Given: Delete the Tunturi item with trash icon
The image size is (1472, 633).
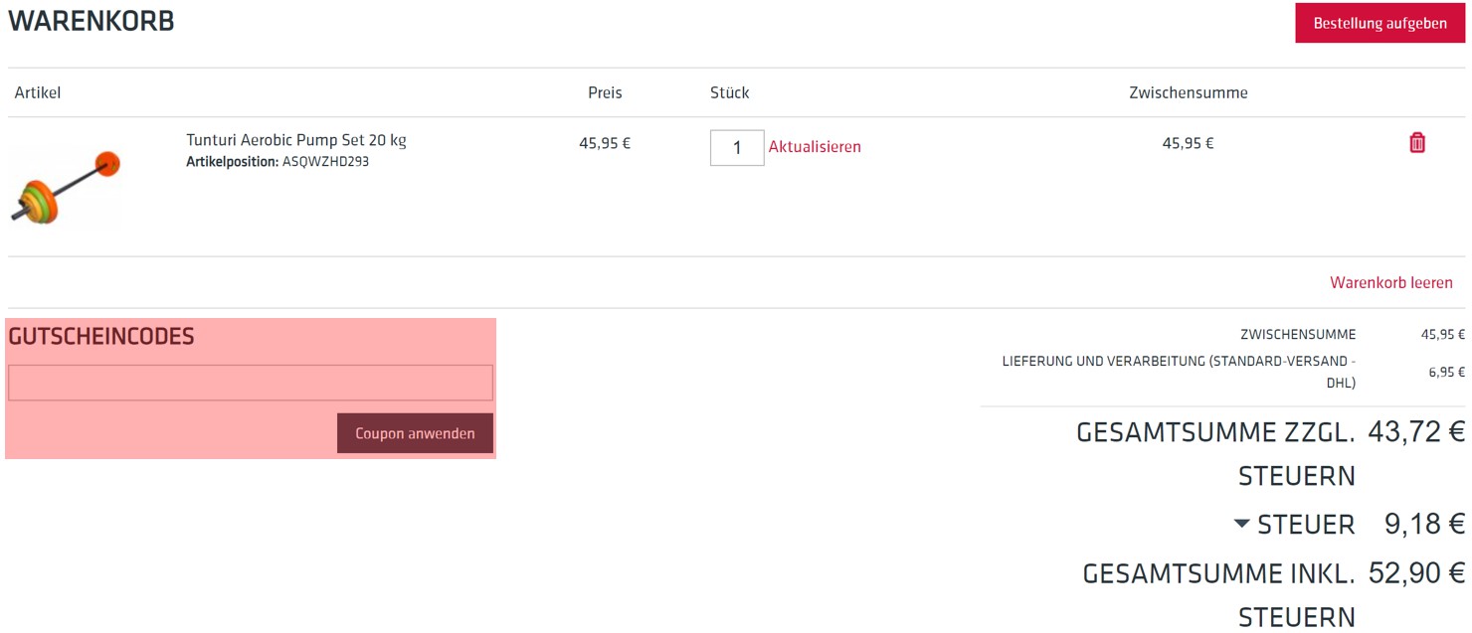Looking at the screenshot, I should (1417, 143).
